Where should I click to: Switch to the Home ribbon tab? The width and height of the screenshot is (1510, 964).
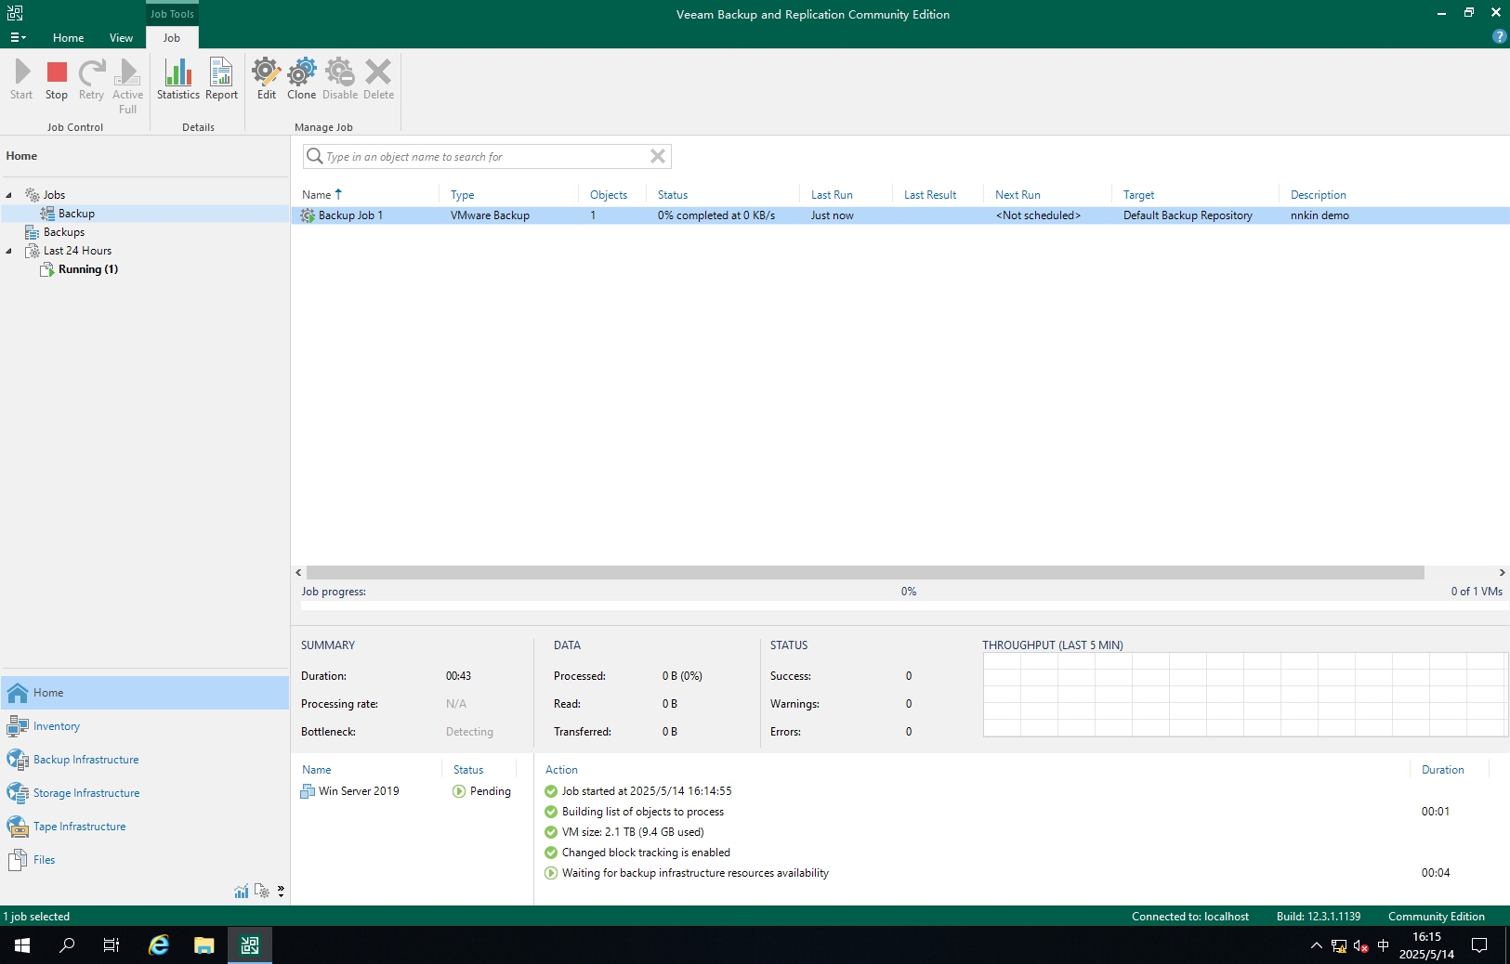(68, 38)
